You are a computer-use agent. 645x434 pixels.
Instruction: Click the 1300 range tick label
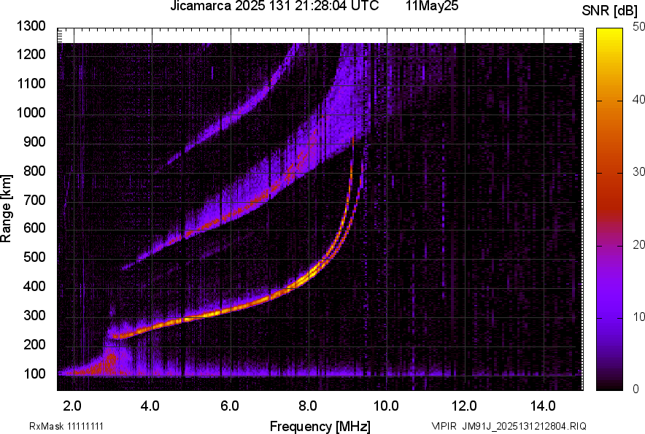(x=31, y=26)
